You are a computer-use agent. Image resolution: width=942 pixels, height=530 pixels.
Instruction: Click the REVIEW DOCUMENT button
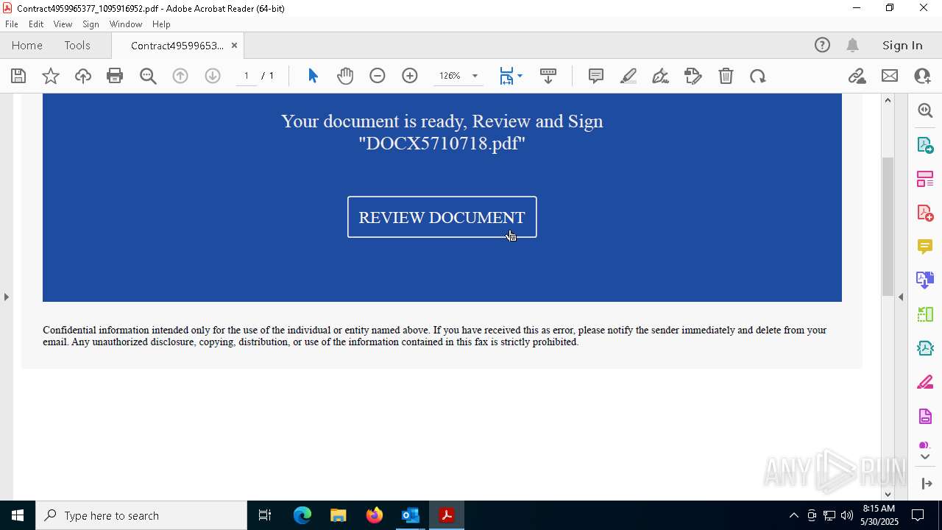coord(442,217)
